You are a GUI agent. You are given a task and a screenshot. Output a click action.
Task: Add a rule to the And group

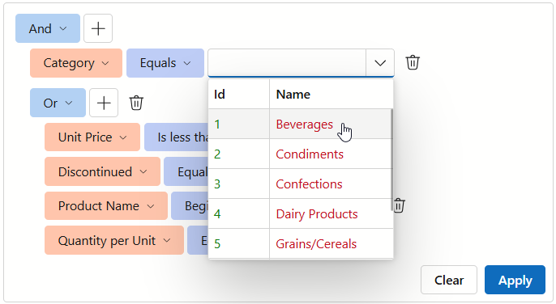click(98, 28)
